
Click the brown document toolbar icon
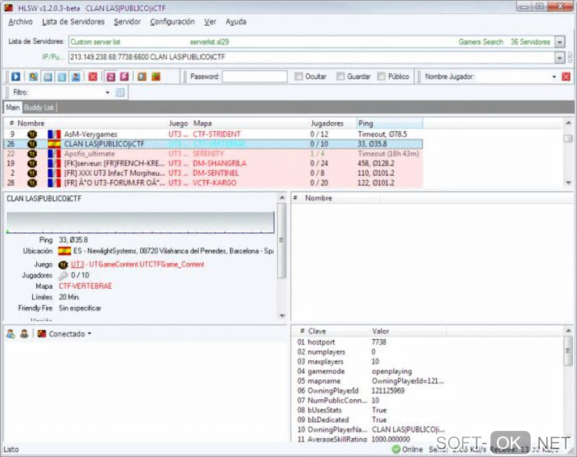point(142,76)
